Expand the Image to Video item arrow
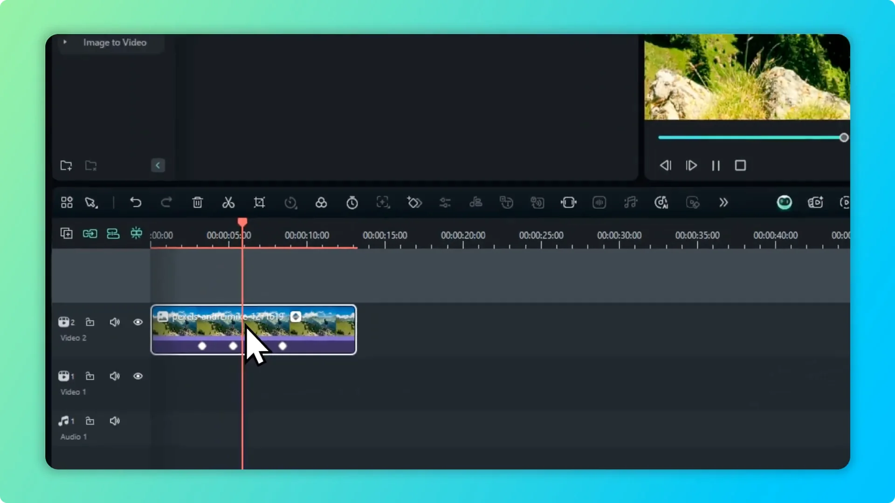 [65, 42]
